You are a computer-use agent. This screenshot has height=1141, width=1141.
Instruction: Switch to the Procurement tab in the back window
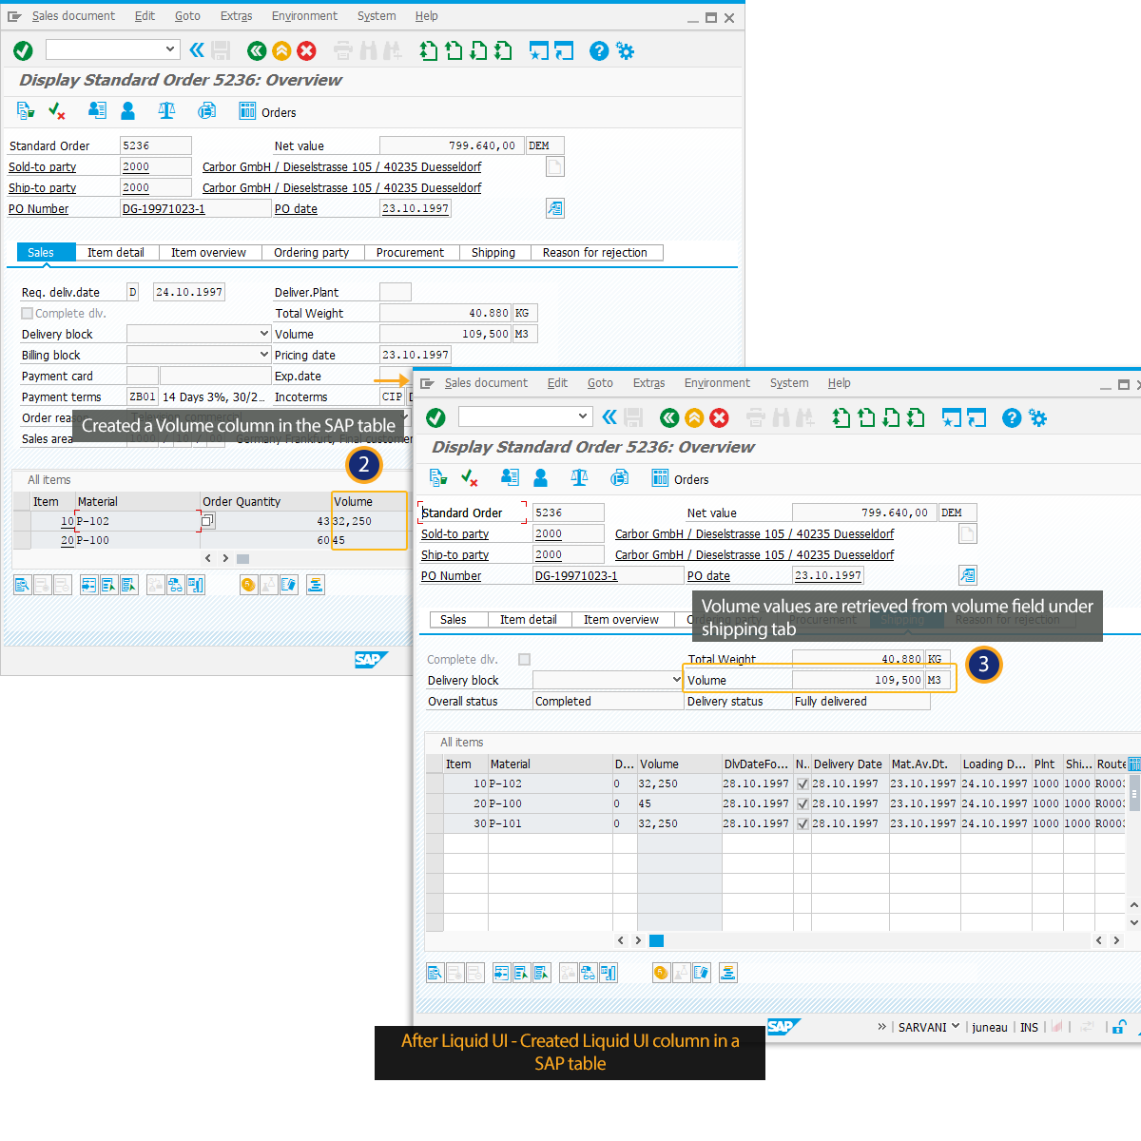[x=410, y=253]
